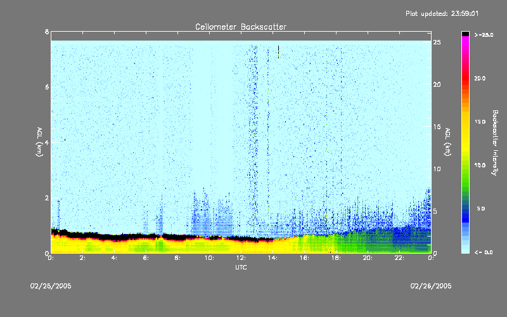The image size is (507, 317).
Task: Click the '15.0' colorbar label
Action: point(480,122)
